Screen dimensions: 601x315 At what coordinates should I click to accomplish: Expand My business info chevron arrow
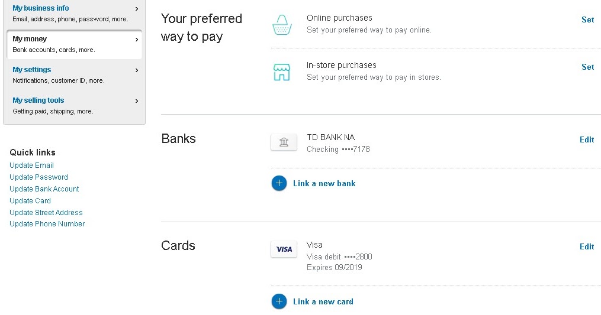coord(137,8)
